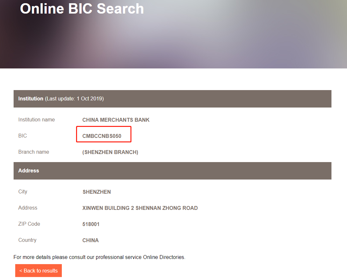
Task: Select the BIC code CMBCCNBS050
Action: [x=102, y=136]
